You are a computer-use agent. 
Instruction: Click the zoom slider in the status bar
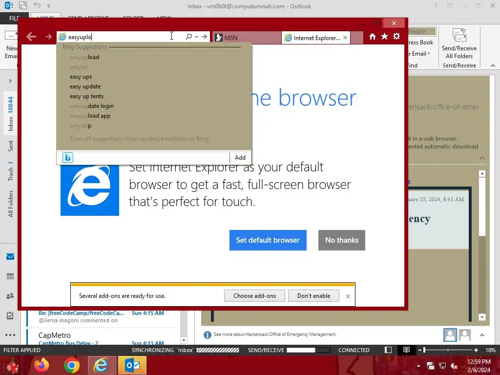tap(448, 350)
